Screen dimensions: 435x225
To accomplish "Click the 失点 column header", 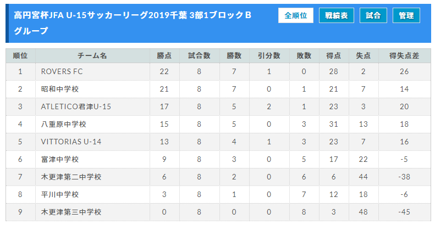I will point(364,55).
